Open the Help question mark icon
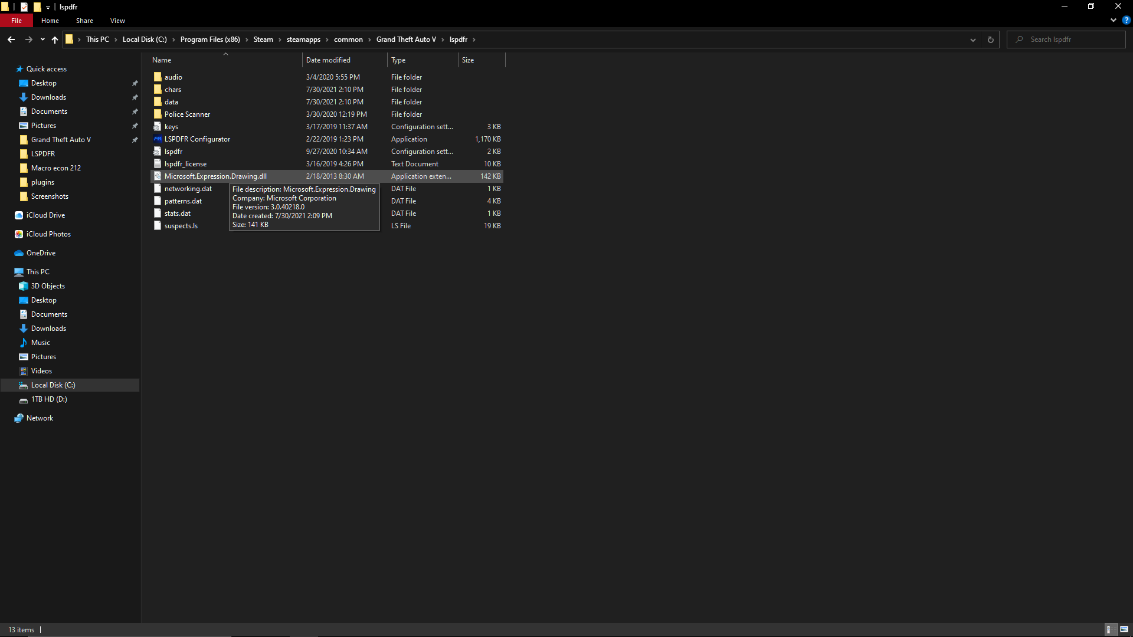The height and width of the screenshot is (637, 1133). (1126, 20)
